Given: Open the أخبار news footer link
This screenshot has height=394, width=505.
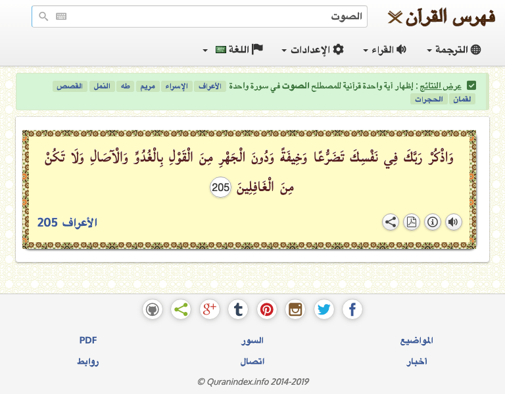Looking at the screenshot, I should [x=416, y=362].
